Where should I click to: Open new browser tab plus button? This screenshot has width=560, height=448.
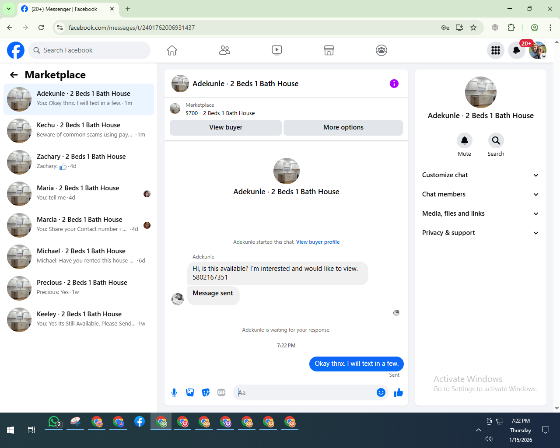[128, 9]
